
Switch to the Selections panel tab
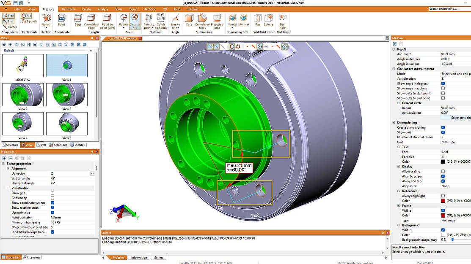point(58,145)
